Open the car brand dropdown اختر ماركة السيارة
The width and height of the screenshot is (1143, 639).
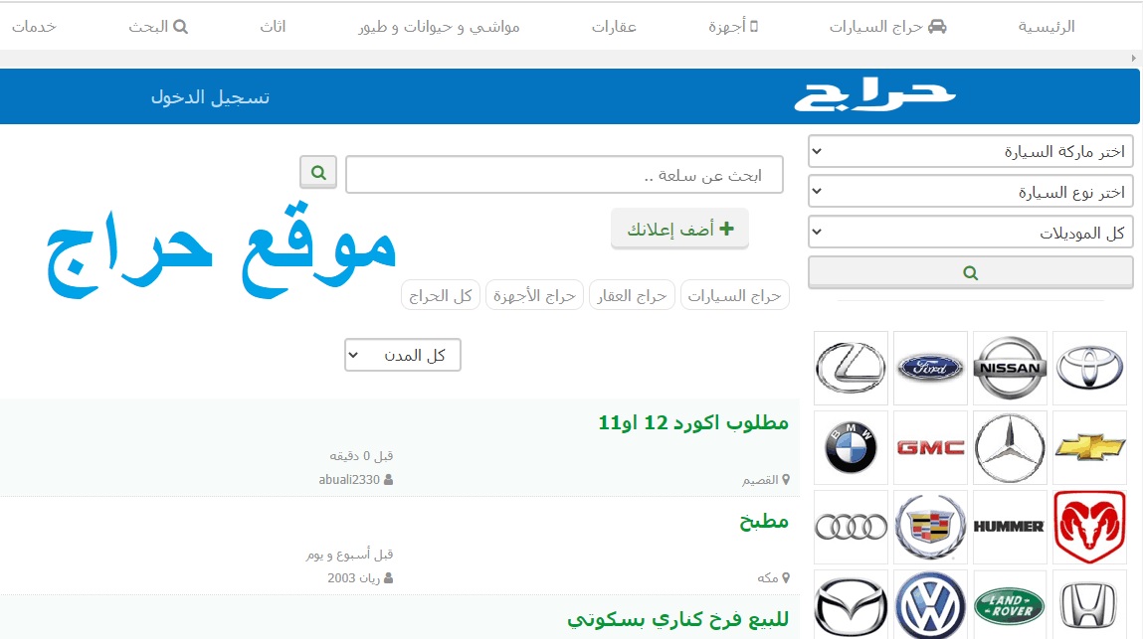click(970, 152)
